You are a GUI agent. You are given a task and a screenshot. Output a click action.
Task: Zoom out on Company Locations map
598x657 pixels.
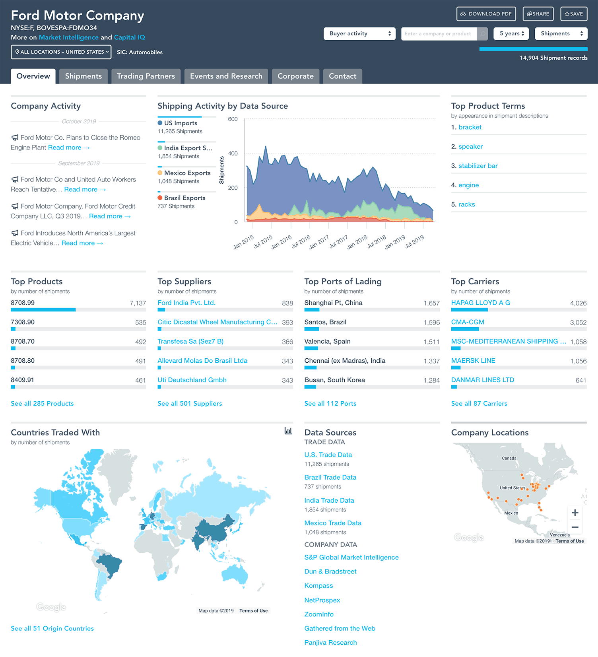tap(575, 527)
